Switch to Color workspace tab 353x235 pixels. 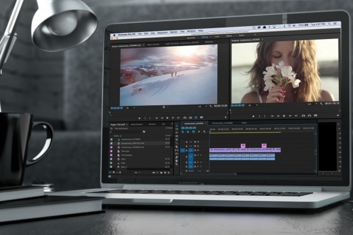coord(217,36)
